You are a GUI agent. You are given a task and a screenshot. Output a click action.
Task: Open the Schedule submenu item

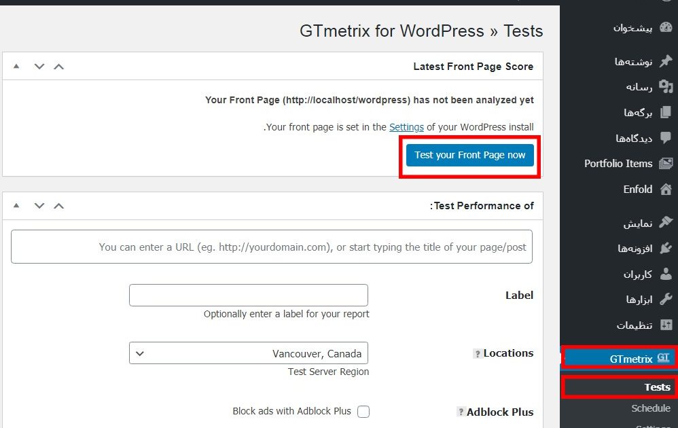[x=651, y=408]
